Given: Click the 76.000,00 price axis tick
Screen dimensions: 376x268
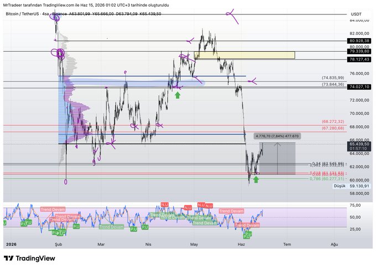Looking at the screenshot, I should 359,73.
